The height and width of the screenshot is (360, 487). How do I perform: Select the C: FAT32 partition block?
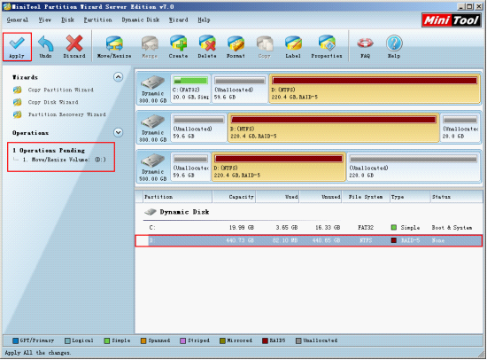point(190,89)
